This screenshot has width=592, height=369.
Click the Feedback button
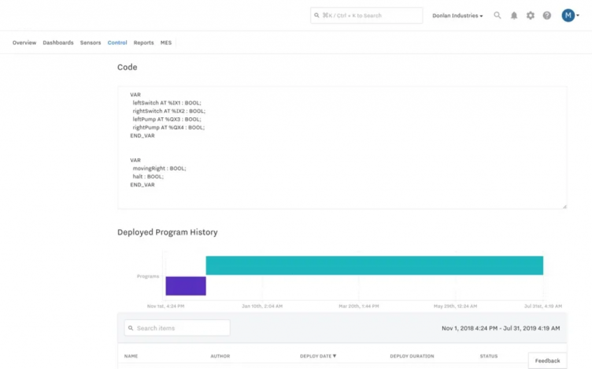point(547,360)
